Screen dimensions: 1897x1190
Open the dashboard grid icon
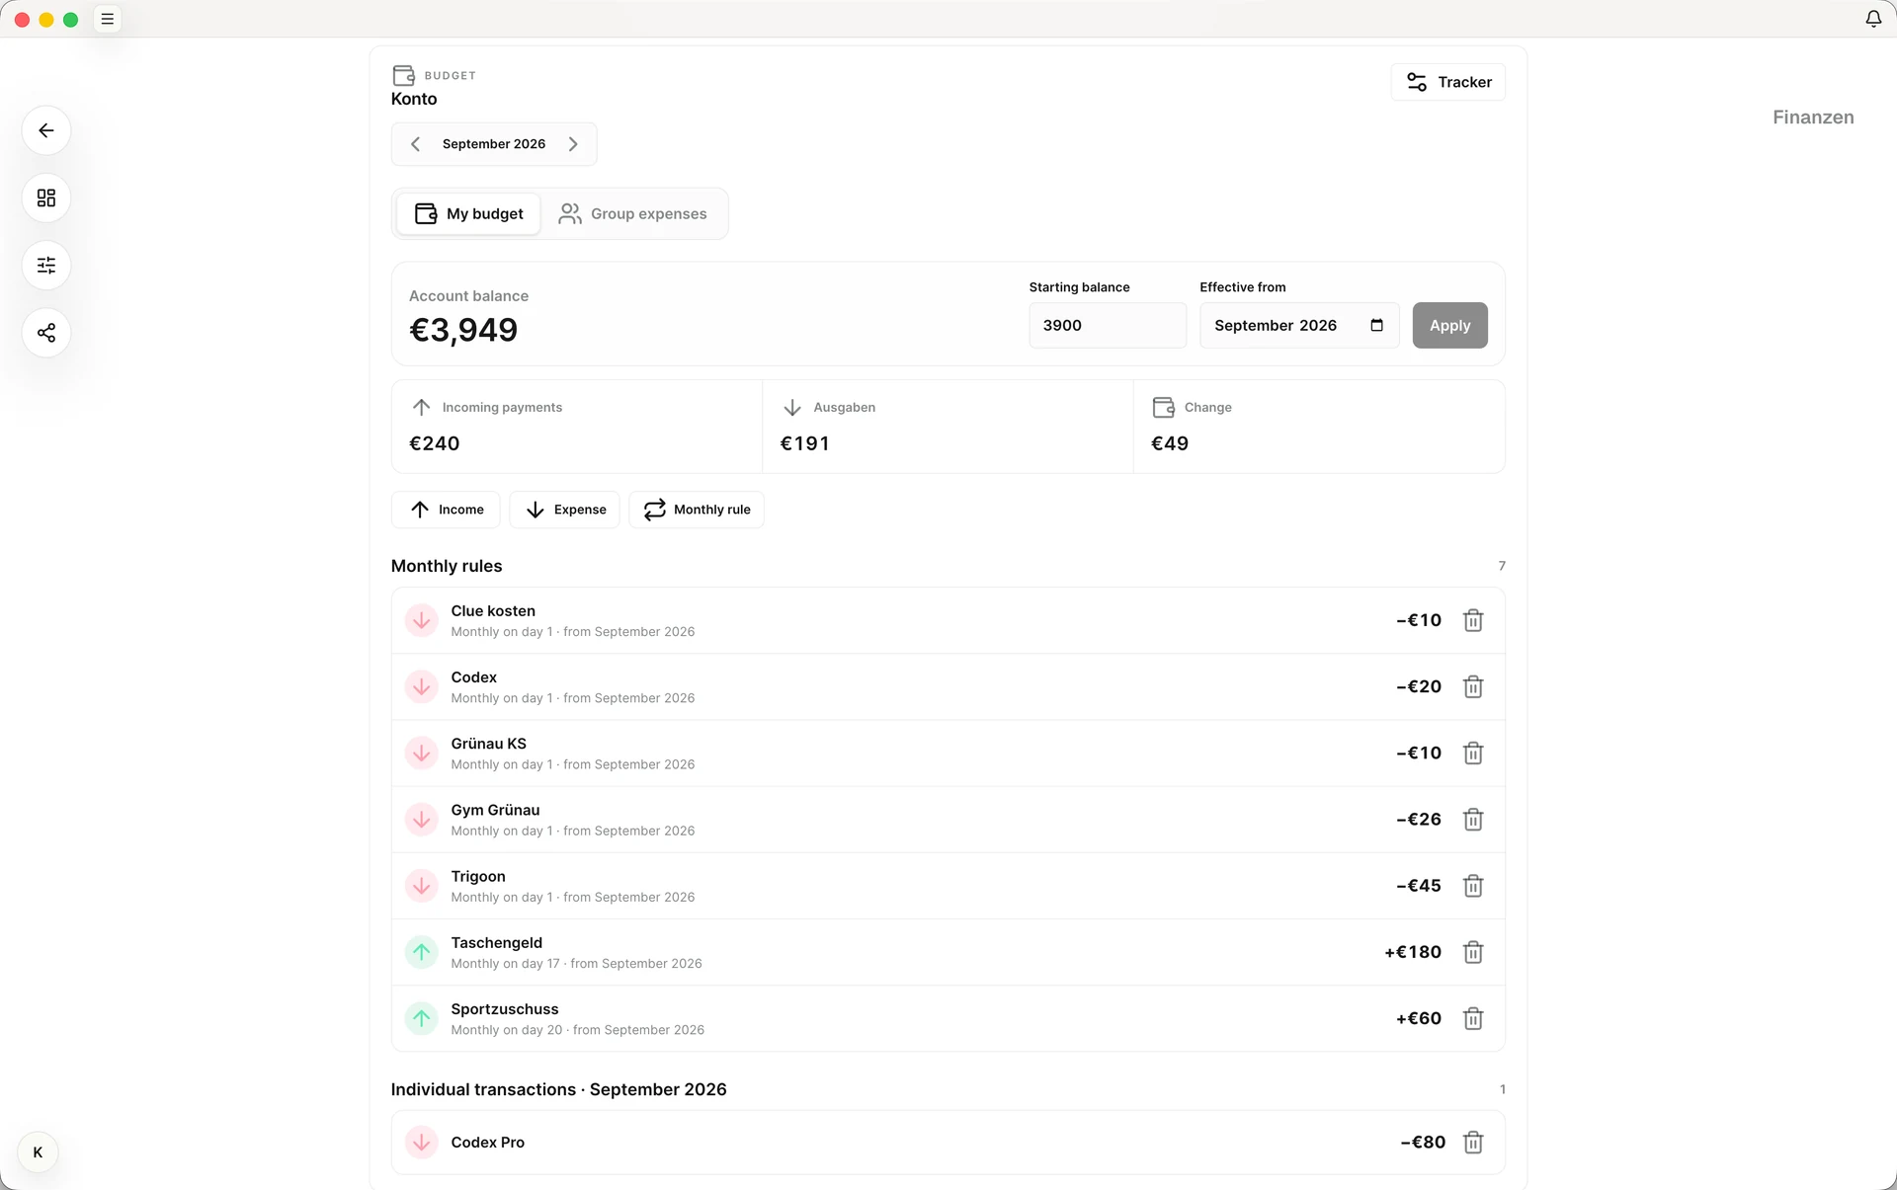coord(46,198)
